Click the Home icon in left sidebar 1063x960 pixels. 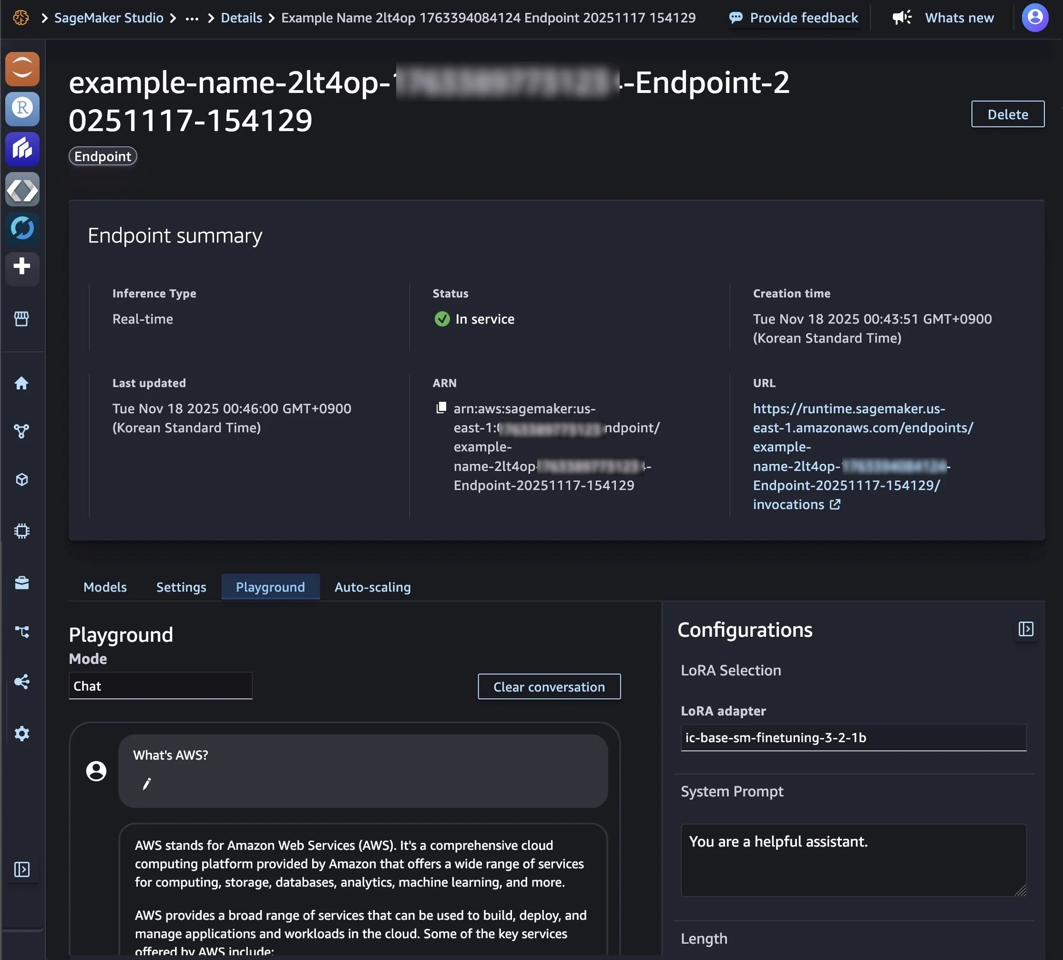(x=21, y=383)
